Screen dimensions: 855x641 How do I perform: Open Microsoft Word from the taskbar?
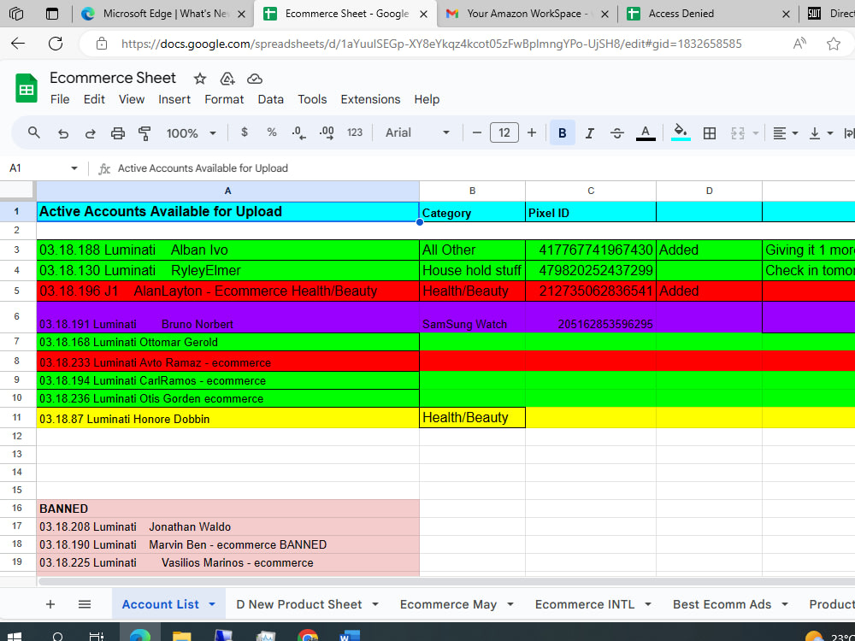click(x=349, y=636)
